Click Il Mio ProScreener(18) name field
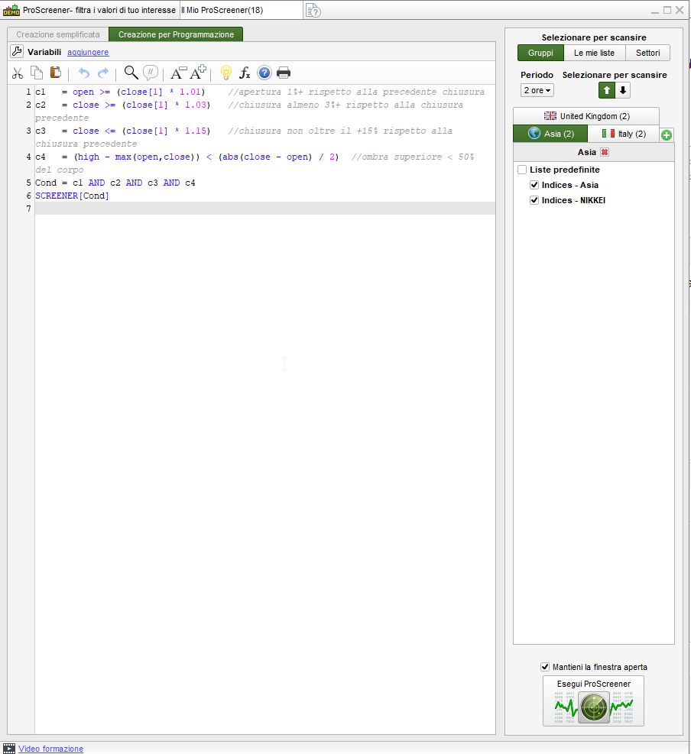Screen dimensions: 691x754 [x=242, y=10]
